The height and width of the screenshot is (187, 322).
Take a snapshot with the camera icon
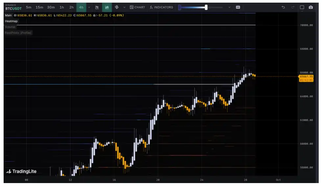(311, 7)
